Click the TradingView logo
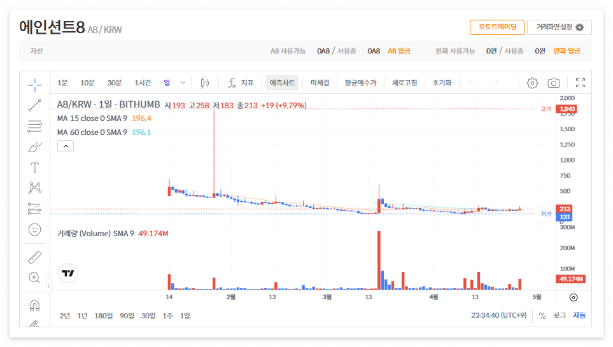Image resolution: width=613 pixels, height=347 pixels. coord(68,273)
